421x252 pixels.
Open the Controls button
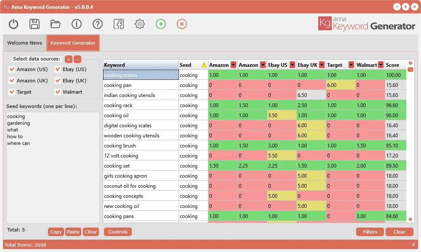[x=118, y=232]
